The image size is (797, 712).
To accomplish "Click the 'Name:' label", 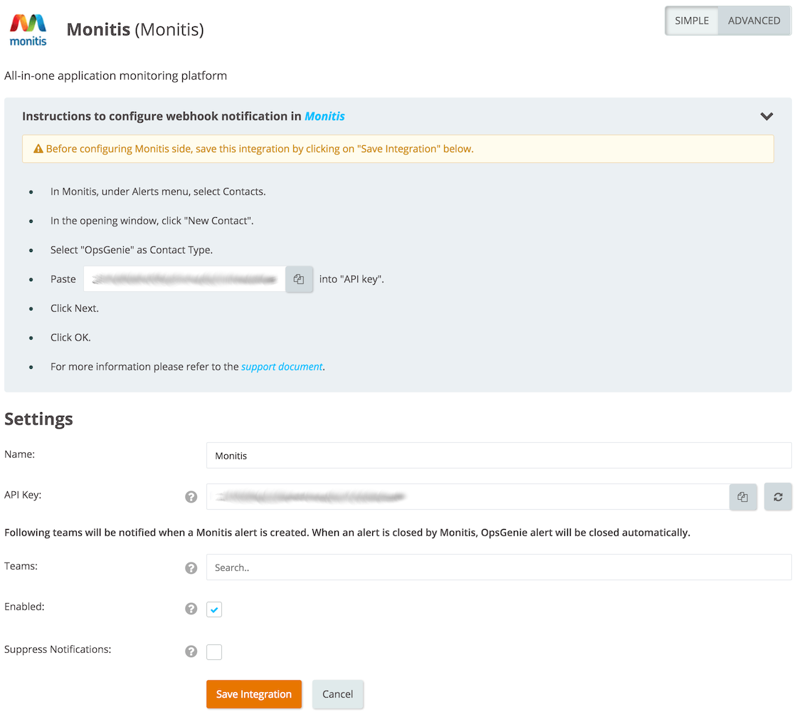I will (19, 454).
